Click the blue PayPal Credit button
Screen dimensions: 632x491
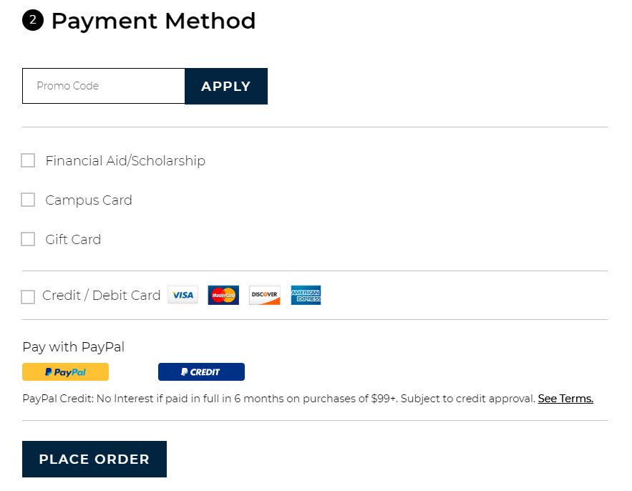201,371
